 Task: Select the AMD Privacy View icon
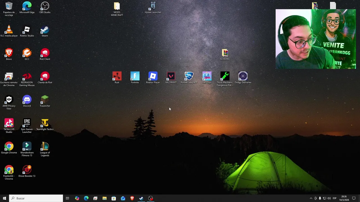point(9,102)
